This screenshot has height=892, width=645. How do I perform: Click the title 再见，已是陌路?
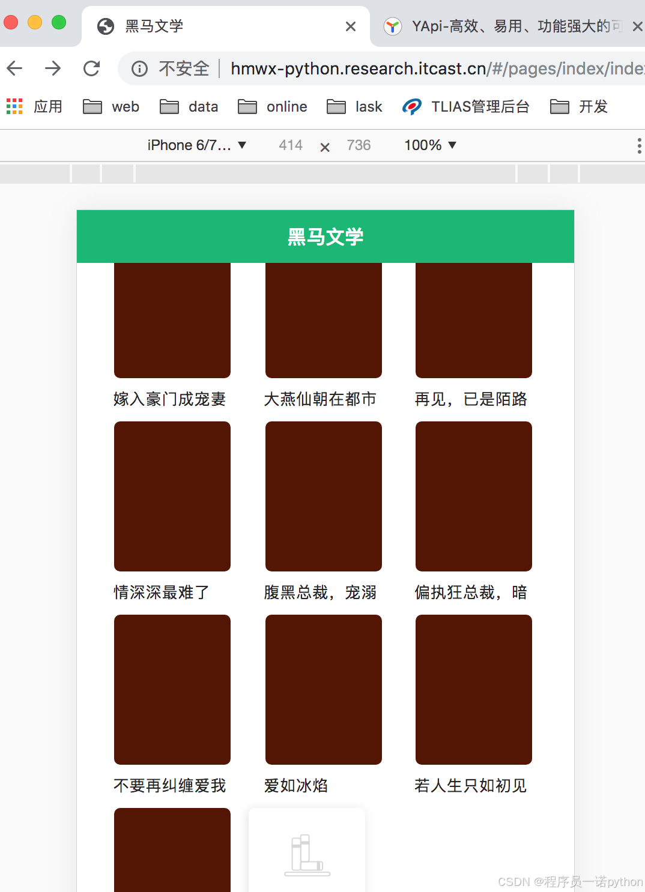pyautogui.click(x=471, y=399)
